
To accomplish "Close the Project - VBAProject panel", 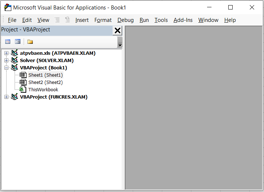I will pos(117,31).
